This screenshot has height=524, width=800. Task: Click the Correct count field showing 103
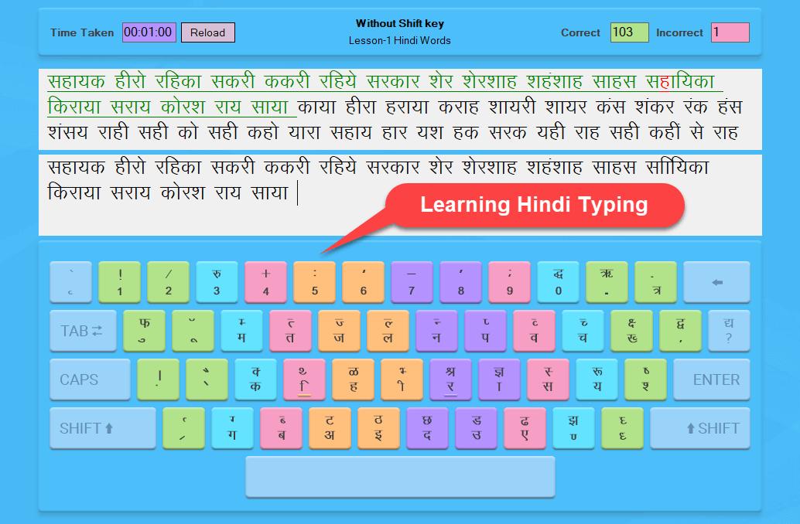click(629, 32)
